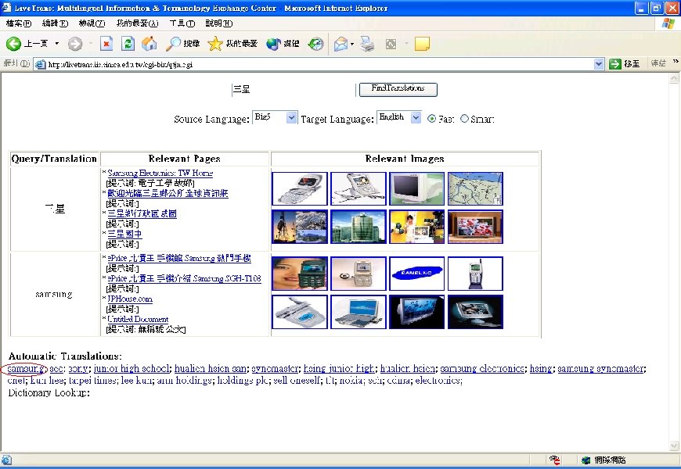Stop page loading with the red X icon
Screen dimensions: 681x469
(x=106, y=44)
